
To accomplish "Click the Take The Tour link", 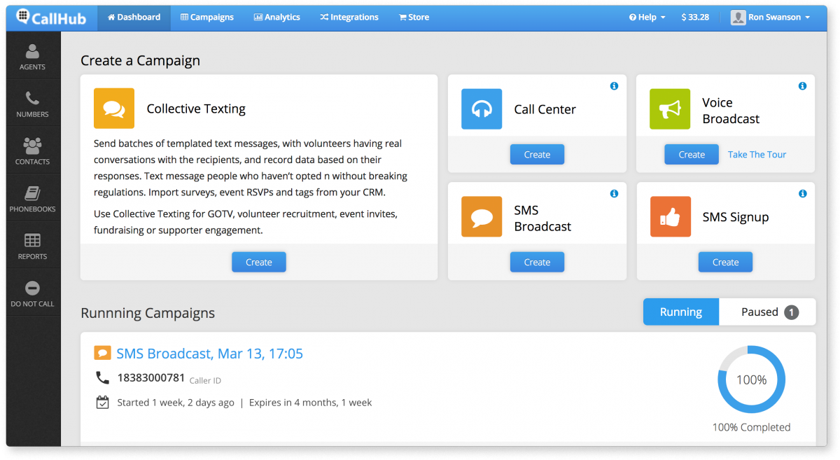I will [x=757, y=155].
